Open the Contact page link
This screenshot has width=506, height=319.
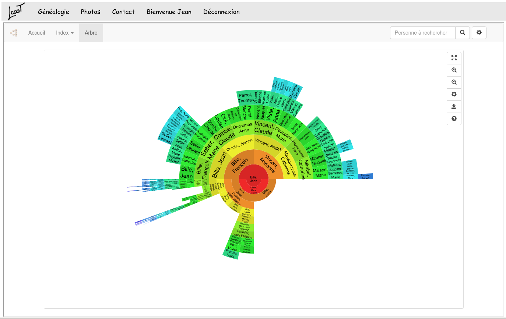[x=123, y=12]
